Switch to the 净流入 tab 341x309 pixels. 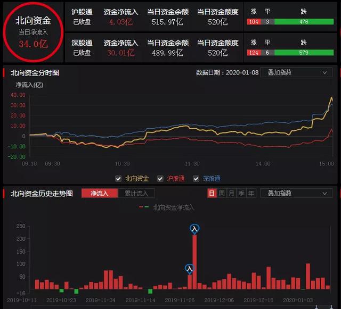click(100, 193)
